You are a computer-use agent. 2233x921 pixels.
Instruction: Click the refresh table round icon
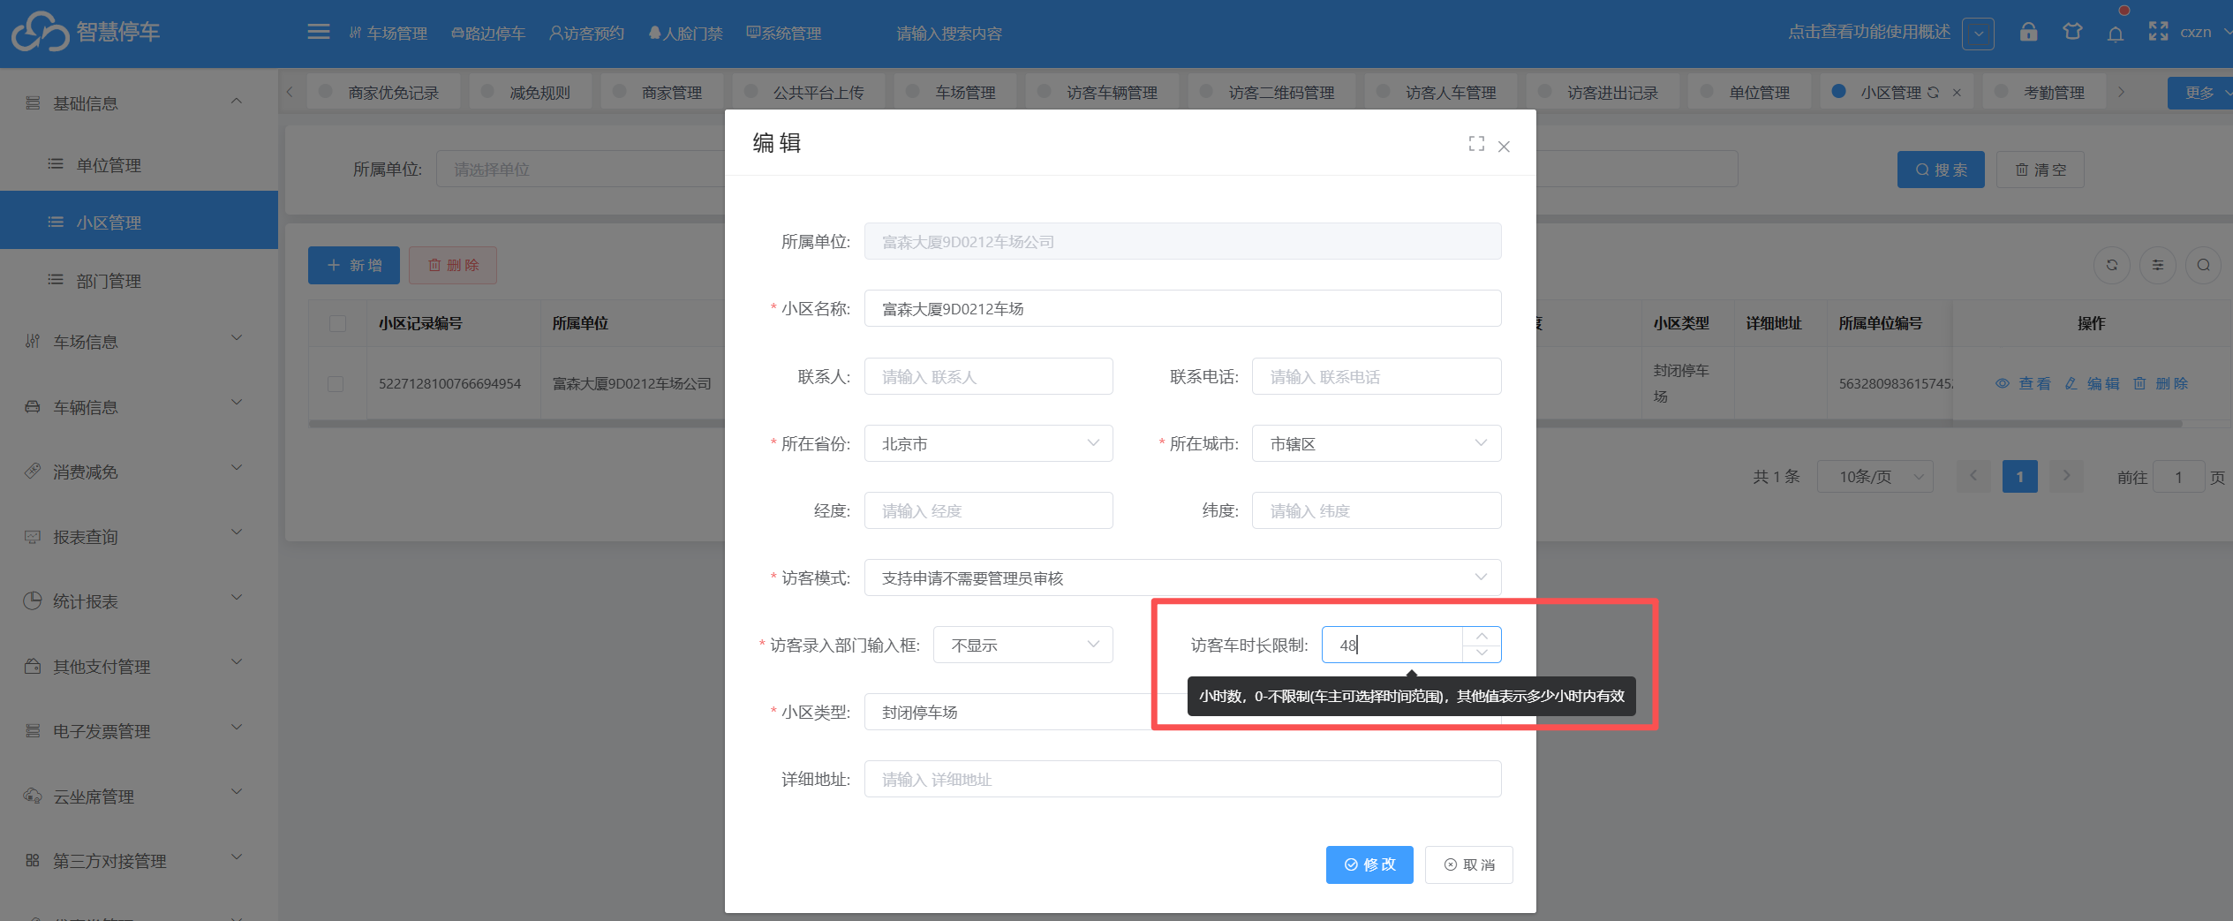point(2112,265)
